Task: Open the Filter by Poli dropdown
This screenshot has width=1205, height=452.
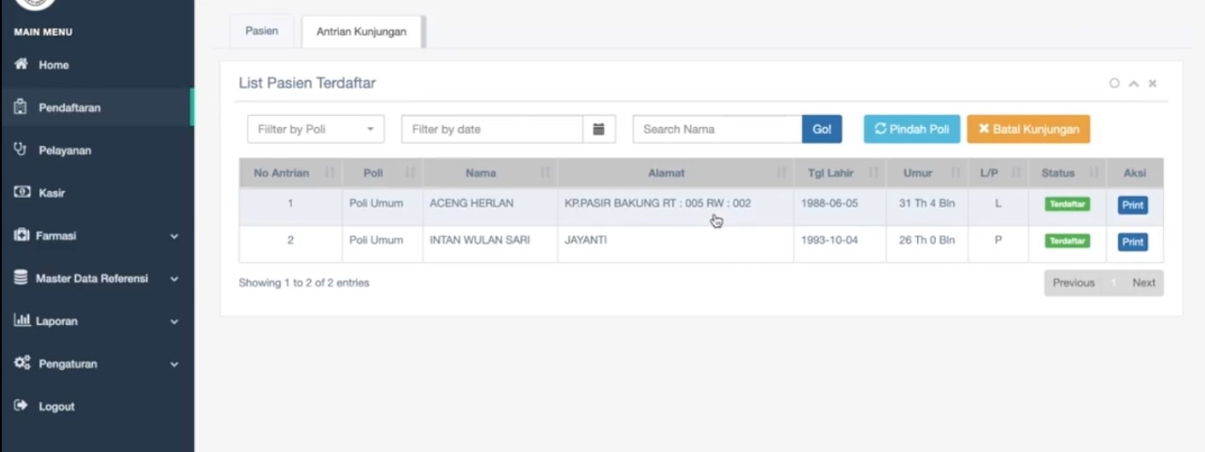Action: [x=315, y=130]
